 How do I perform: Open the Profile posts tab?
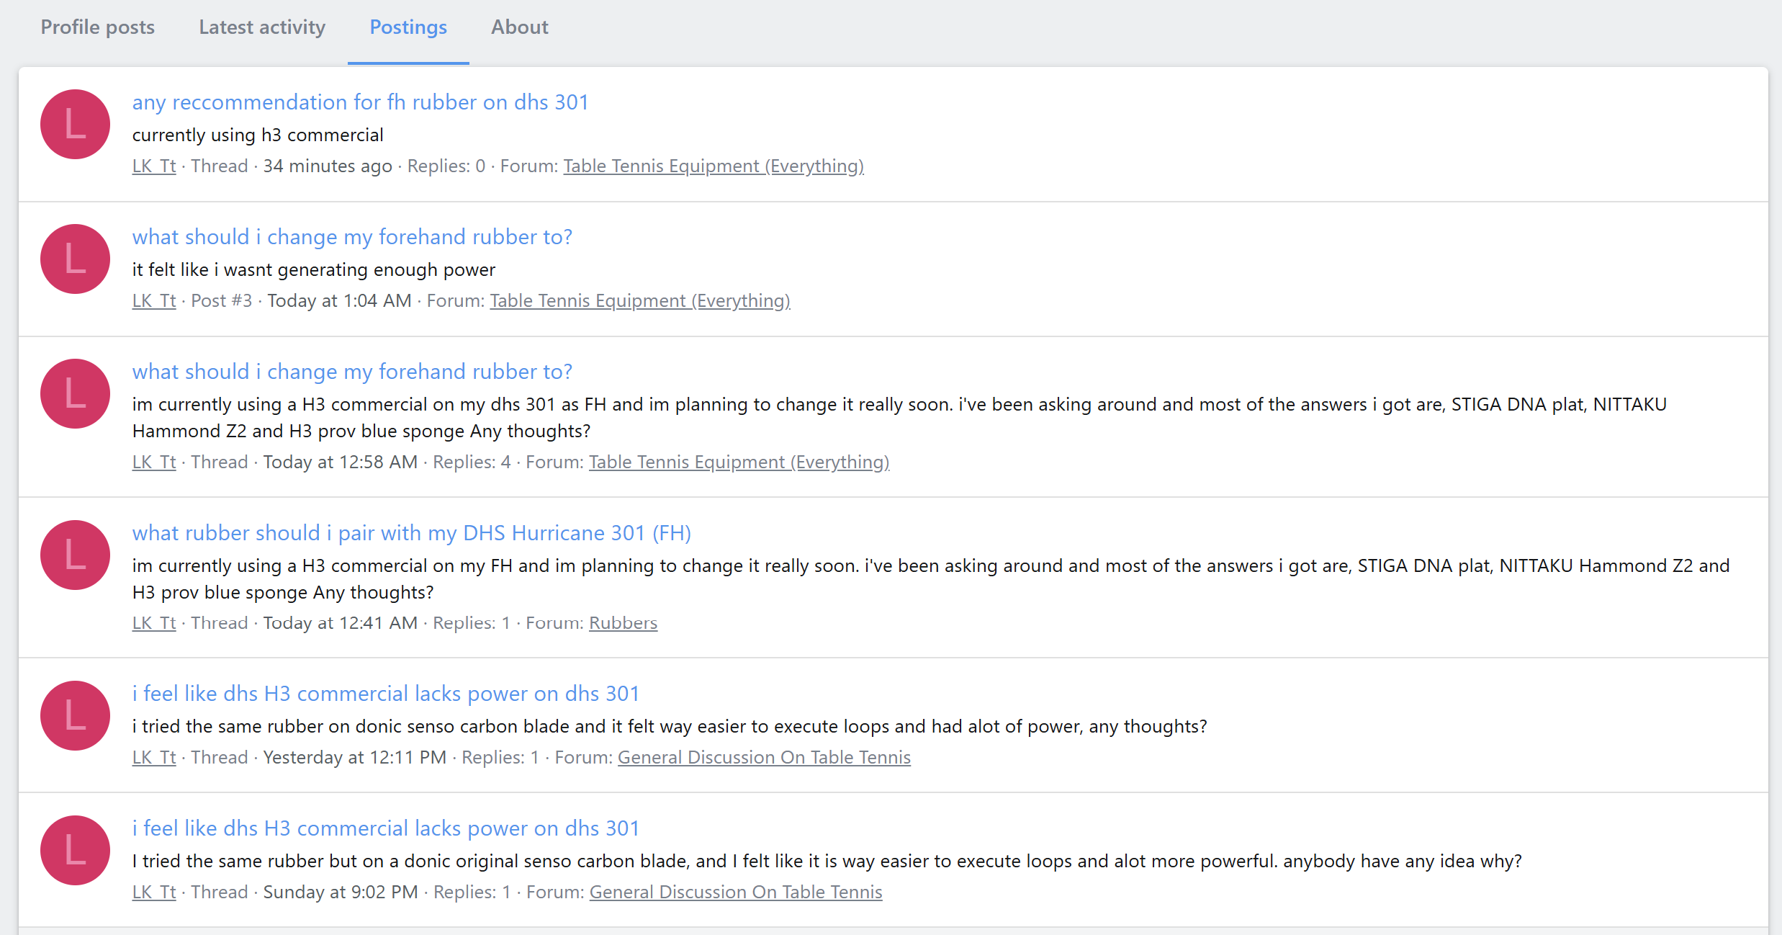pos(97,27)
